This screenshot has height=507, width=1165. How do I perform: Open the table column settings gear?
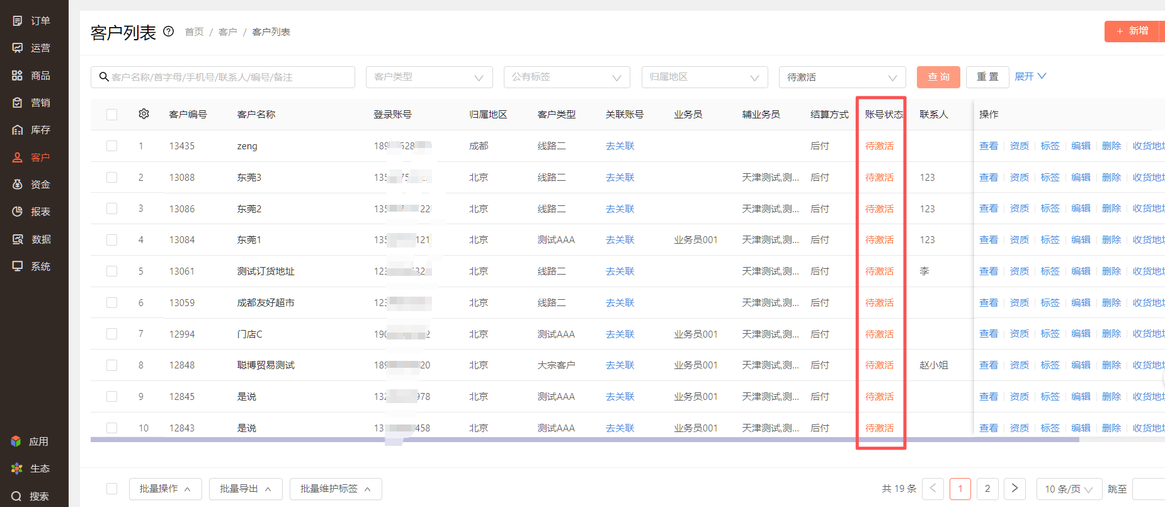click(144, 114)
